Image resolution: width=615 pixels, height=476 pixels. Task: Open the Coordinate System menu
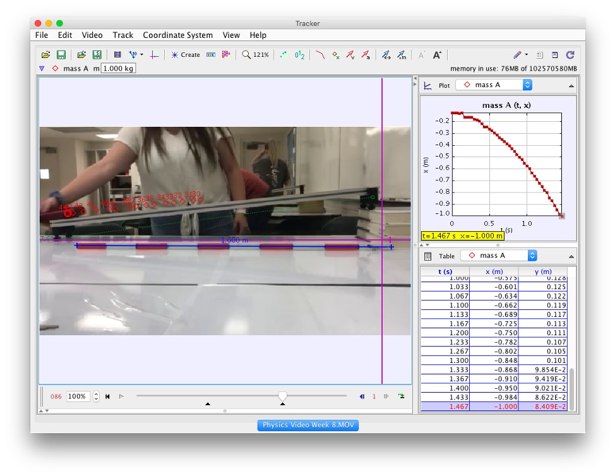(x=177, y=35)
